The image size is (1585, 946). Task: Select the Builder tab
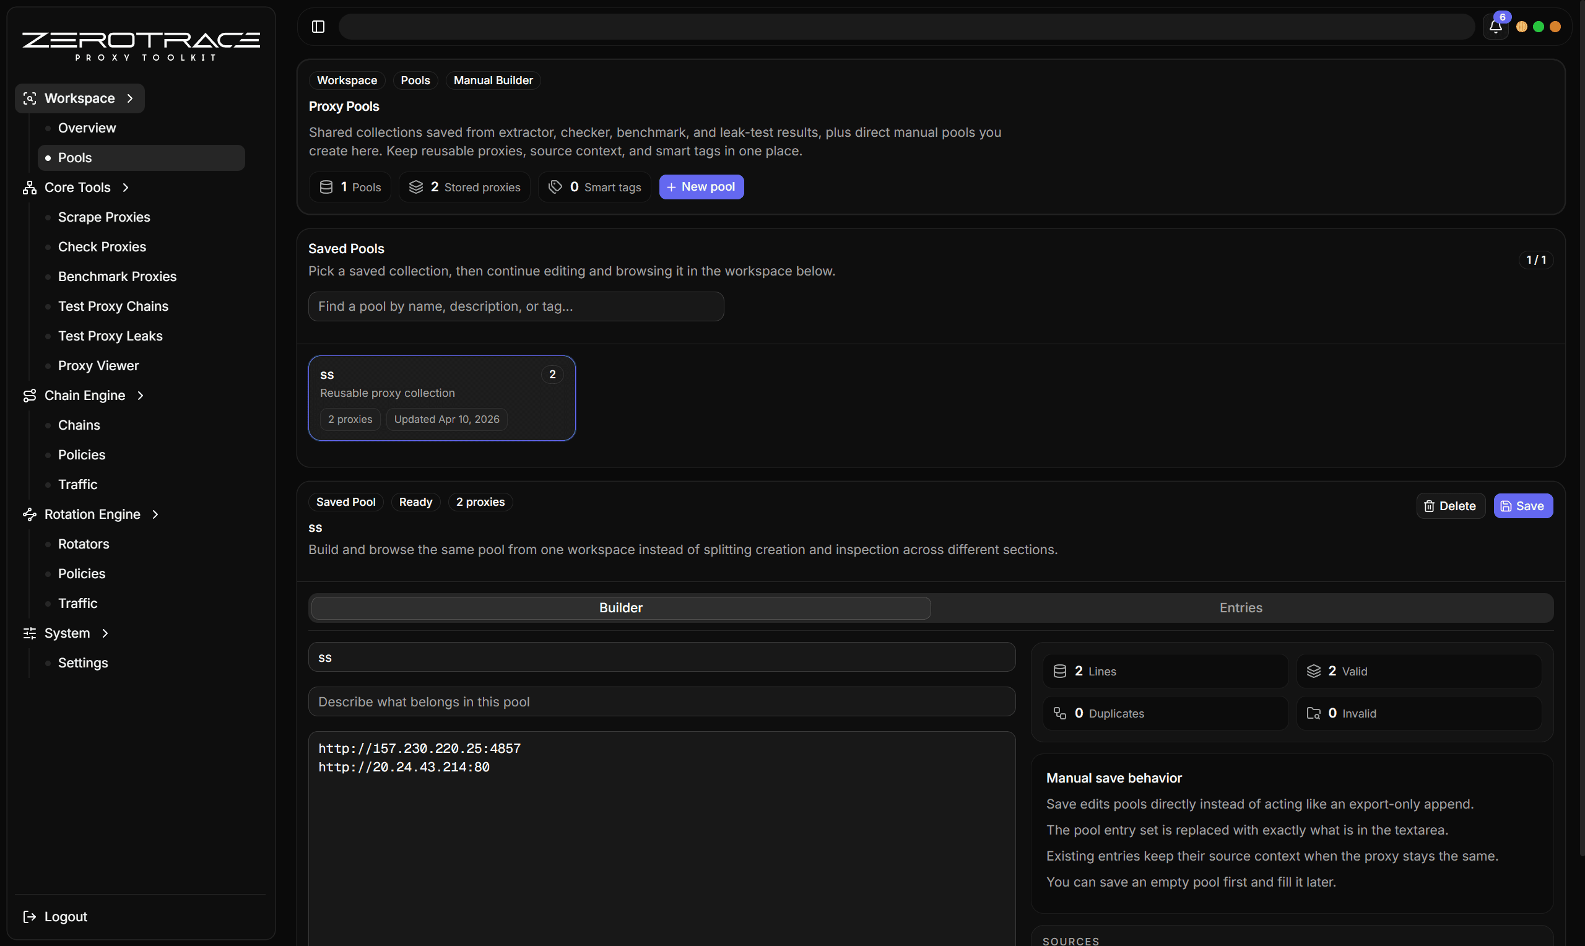click(620, 607)
